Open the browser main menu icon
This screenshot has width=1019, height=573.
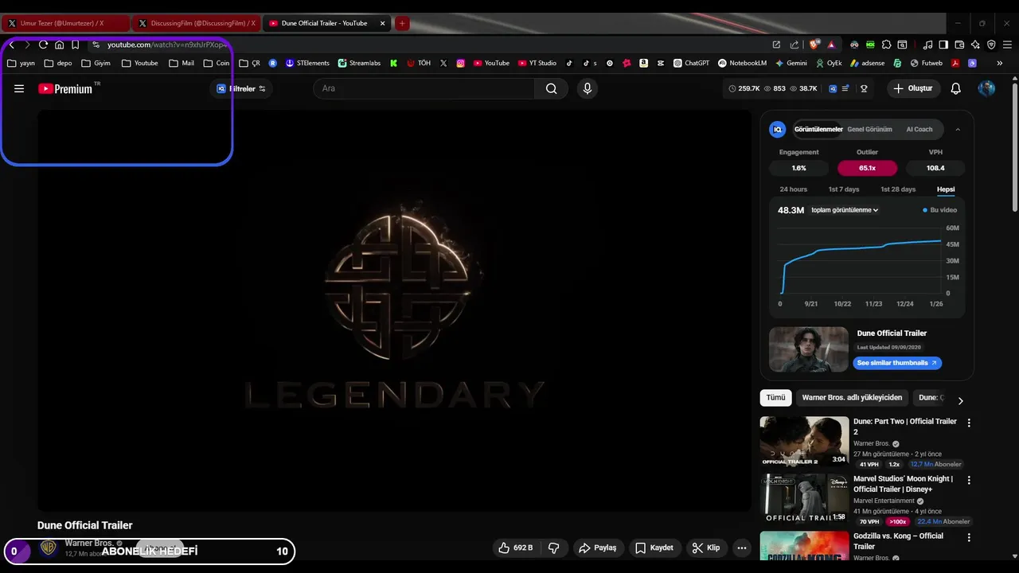[x=1007, y=45]
